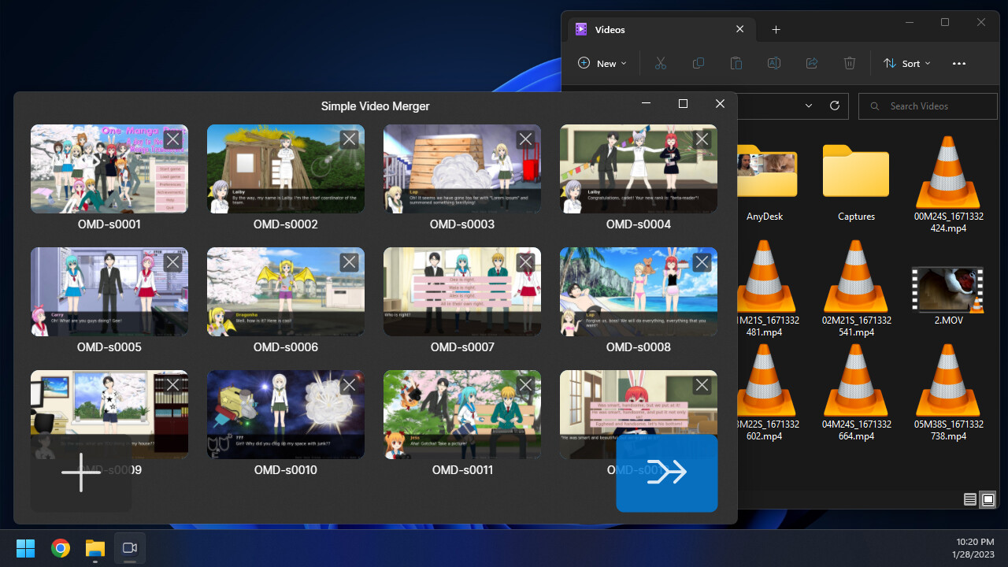This screenshot has height=567, width=1008.
Task: Expand the New button's dropdown chevron
Action: pyautogui.click(x=622, y=63)
